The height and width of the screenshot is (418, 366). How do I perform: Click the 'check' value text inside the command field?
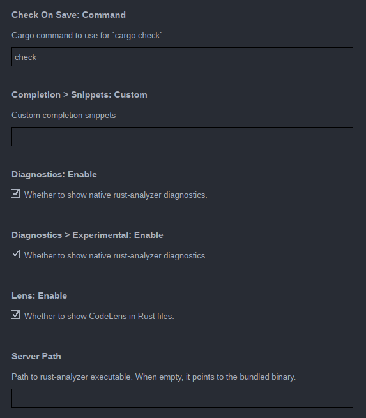26,57
